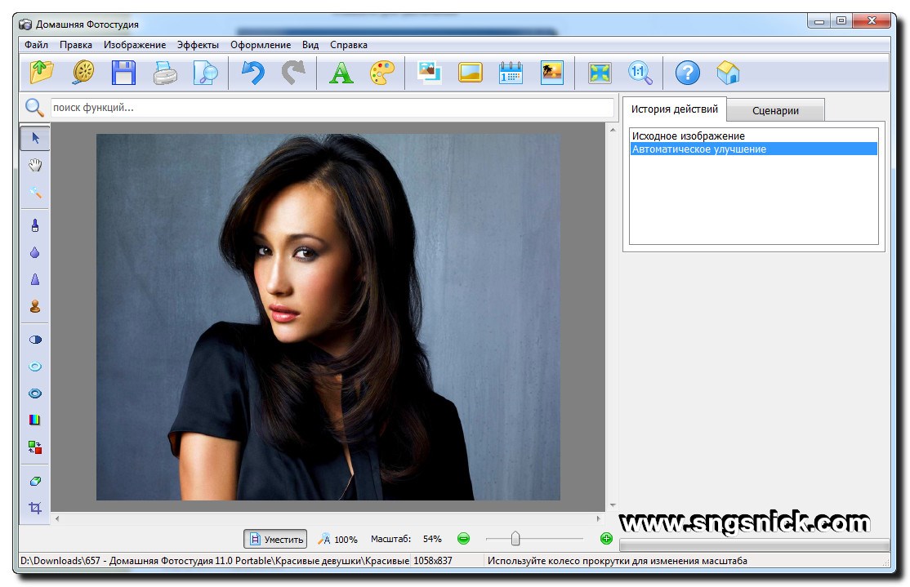
Task: Open the Изображение menu
Action: [135, 45]
